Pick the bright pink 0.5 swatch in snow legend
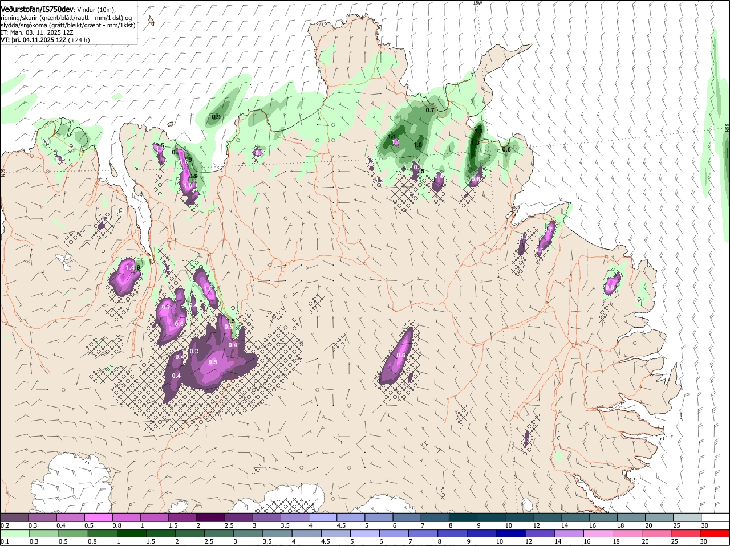The width and height of the screenshot is (730, 546). (98, 517)
